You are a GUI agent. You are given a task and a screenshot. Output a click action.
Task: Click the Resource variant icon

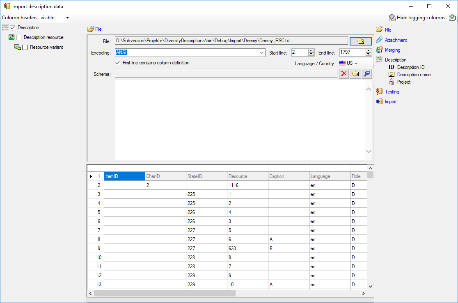click(x=18, y=47)
